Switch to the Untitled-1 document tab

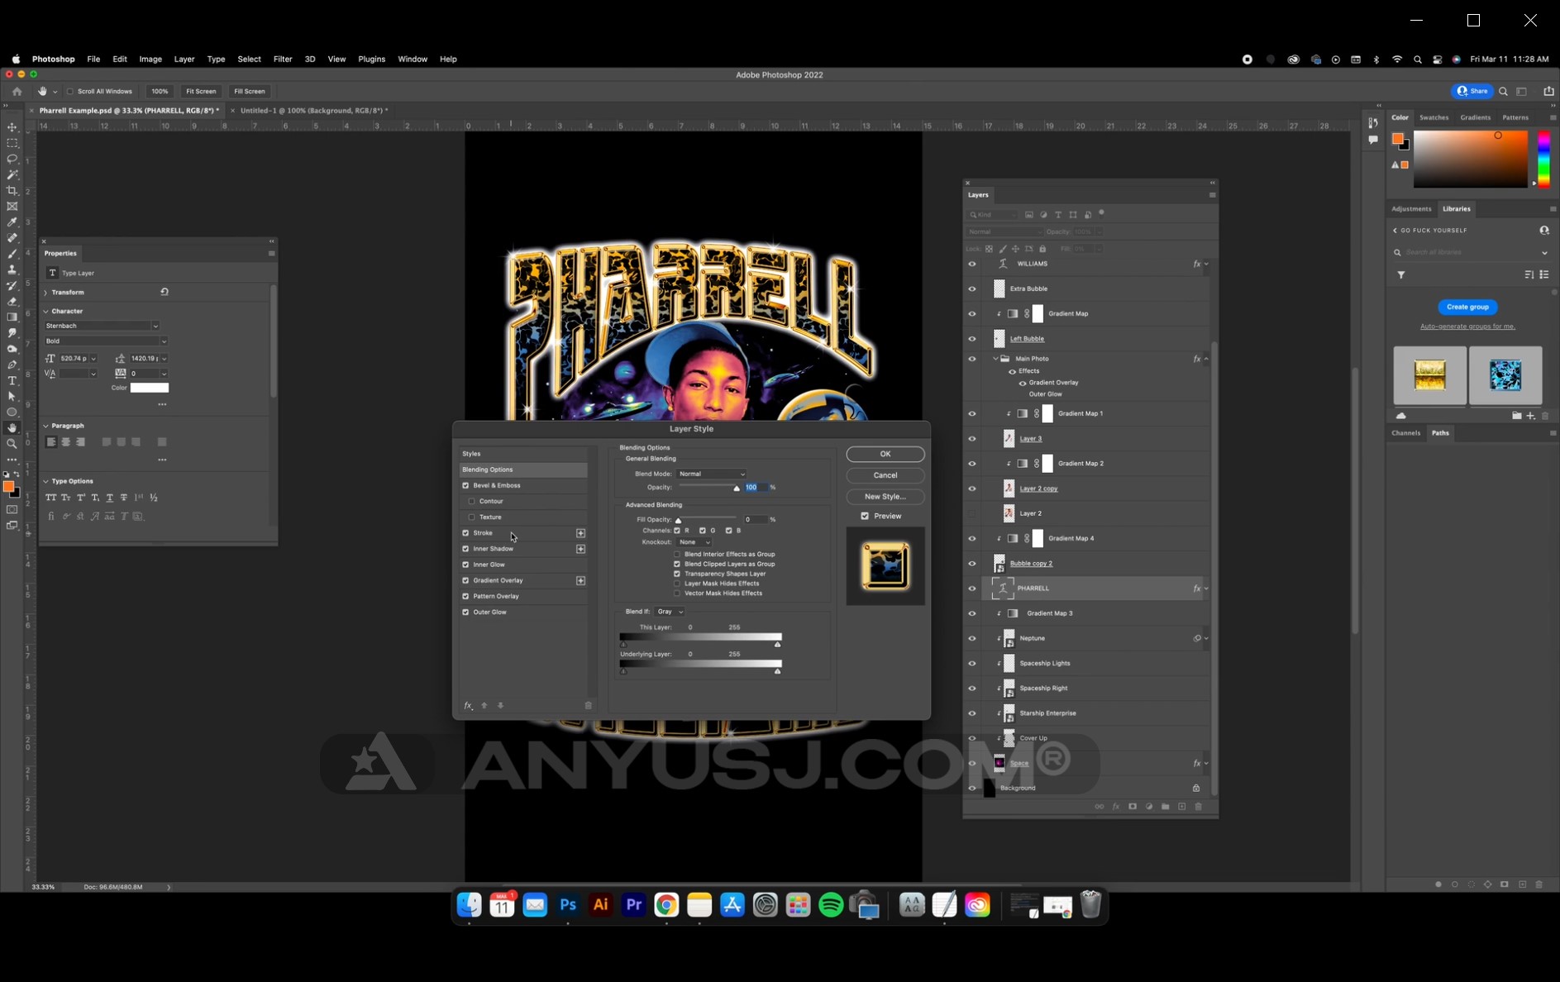pyautogui.click(x=314, y=111)
